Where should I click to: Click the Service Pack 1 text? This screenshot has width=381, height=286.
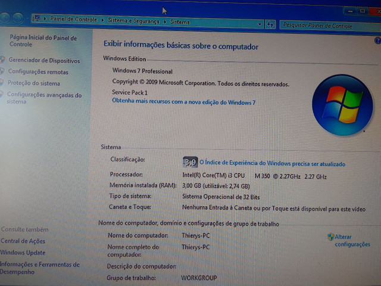130,92
